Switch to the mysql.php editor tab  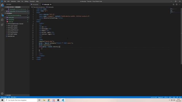pyautogui.click(x=35, y=5)
